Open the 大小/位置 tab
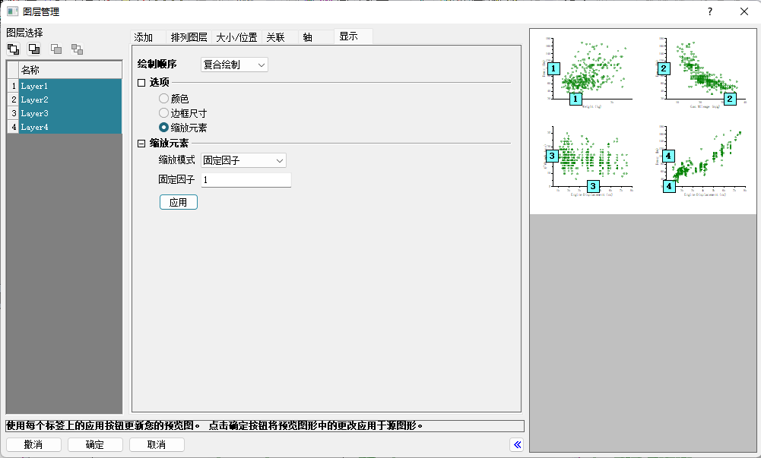Viewport: 761px width, 458px height. coord(236,37)
